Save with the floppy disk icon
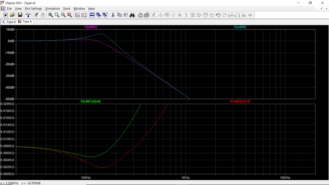The width and height of the screenshot is (329, 185). coord(20,15)
